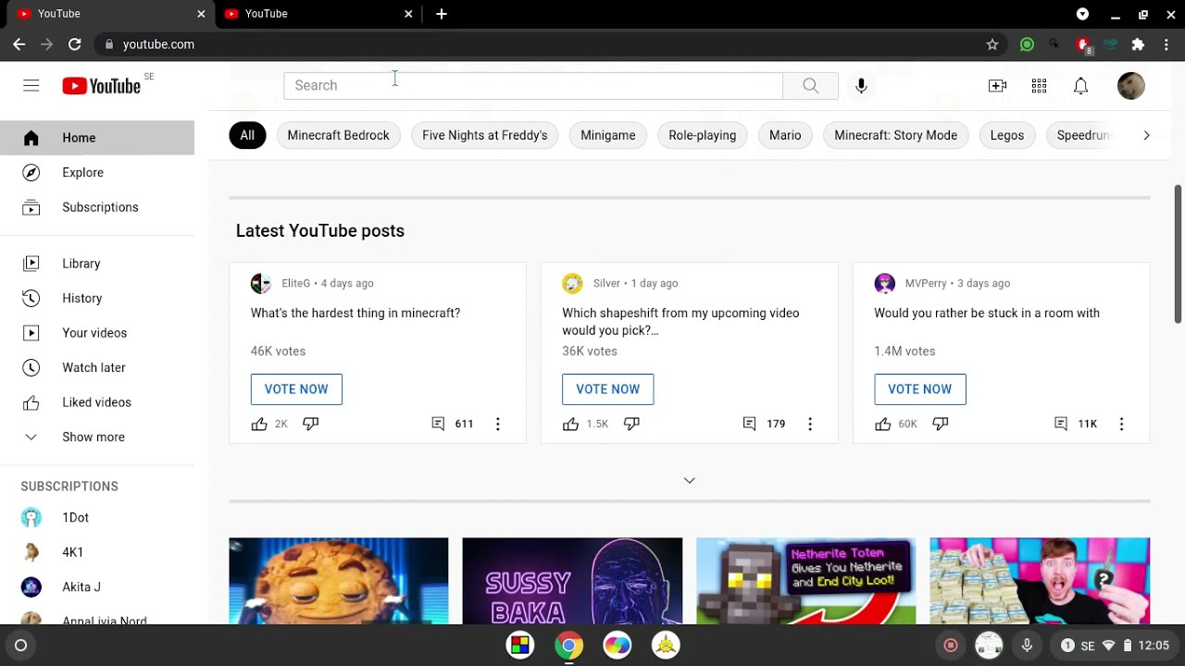Screen dimensions: 1185x666
Task: Select Five Nights at Freddy's chip
Action: (x=485, y=135)
